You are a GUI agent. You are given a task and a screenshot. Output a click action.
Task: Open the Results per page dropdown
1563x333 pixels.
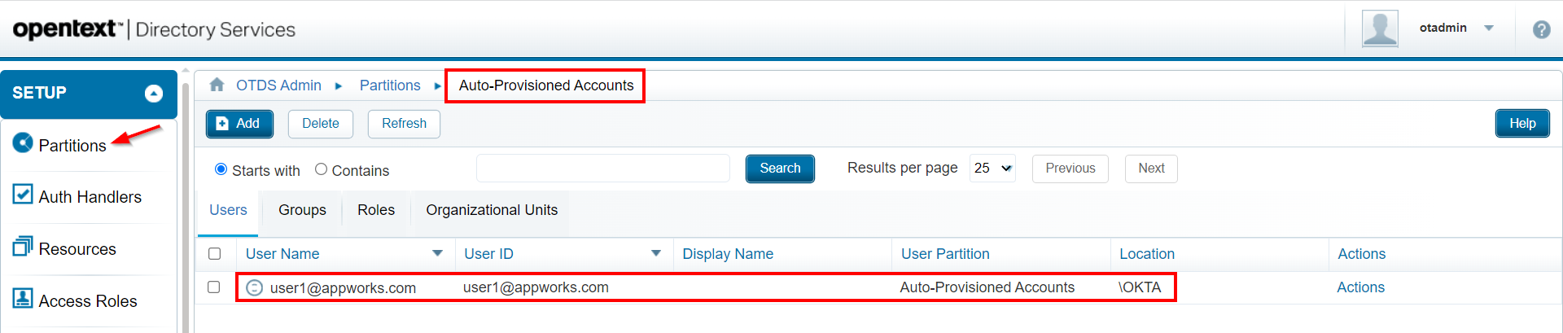coord(992,169)
